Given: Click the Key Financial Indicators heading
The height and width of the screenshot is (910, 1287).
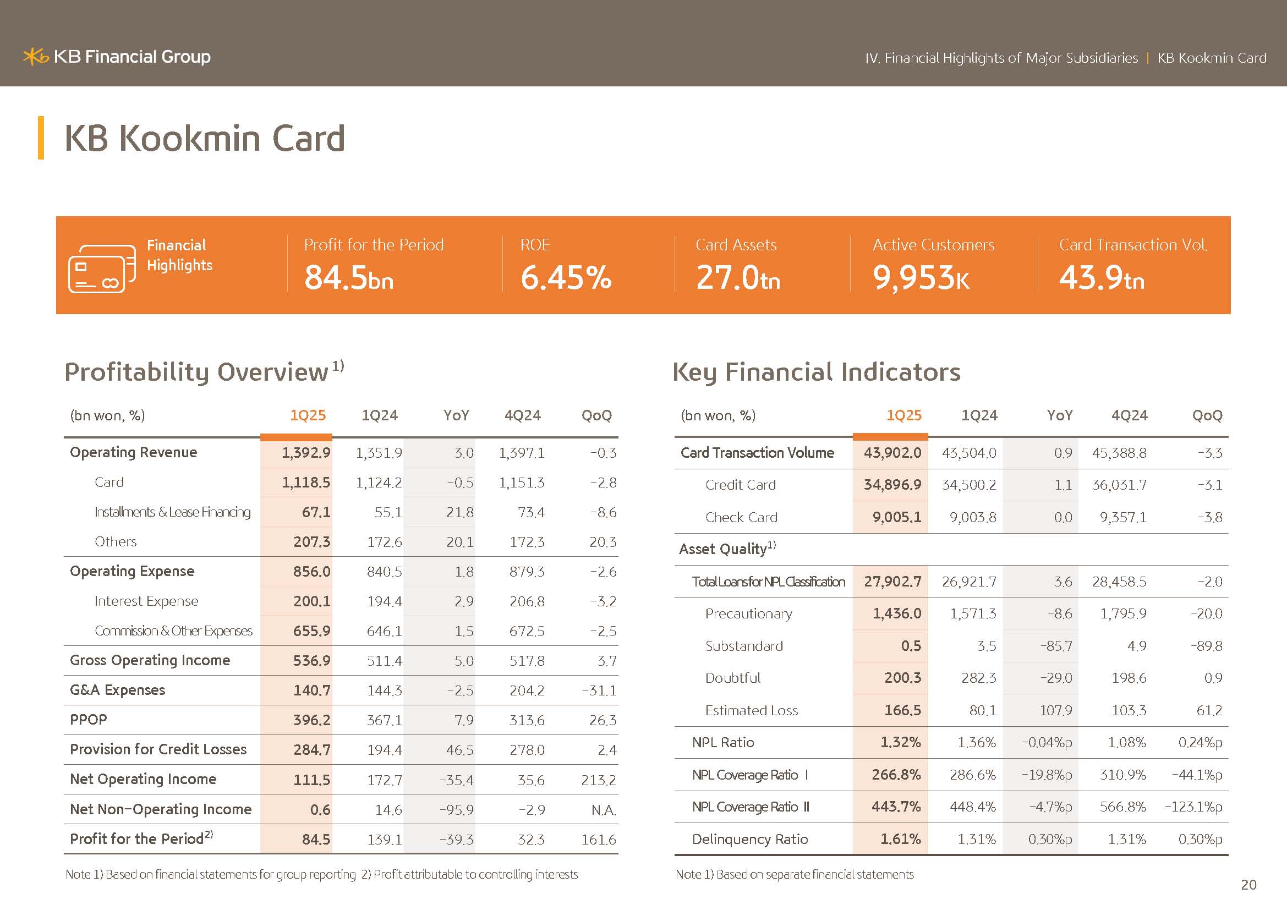Looking at the screenshot, I should (816, 372).
